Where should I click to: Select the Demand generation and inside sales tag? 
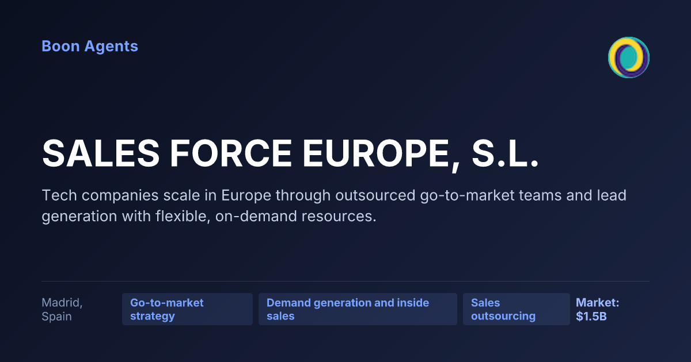[x=358, y=309]
